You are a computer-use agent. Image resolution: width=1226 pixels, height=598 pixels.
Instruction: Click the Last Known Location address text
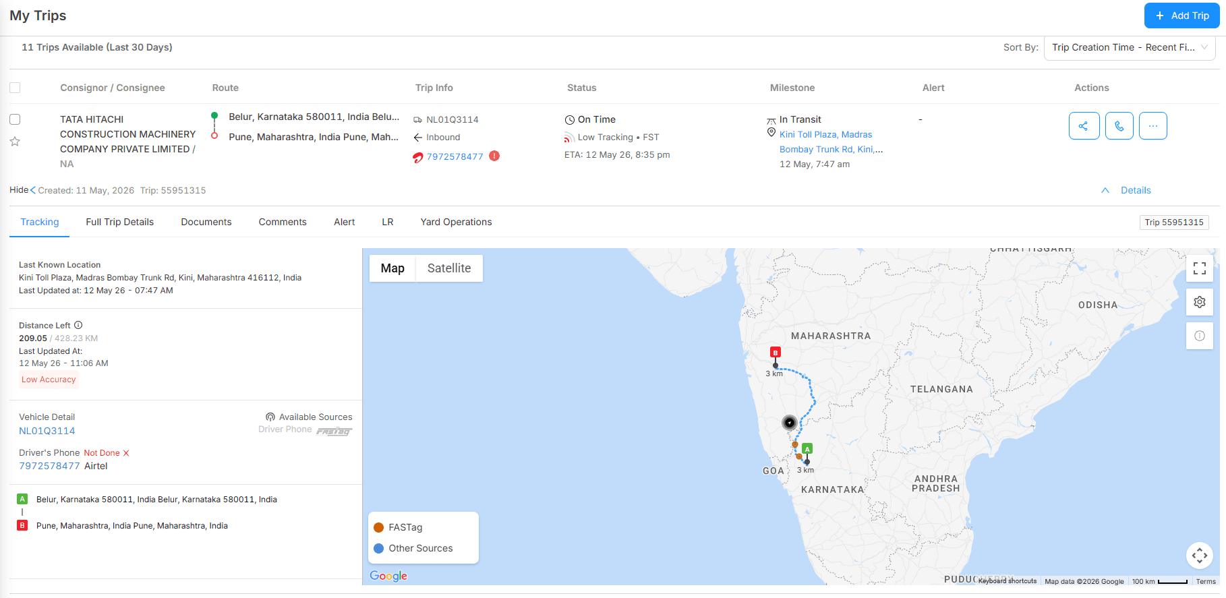[x=160, y=278]
